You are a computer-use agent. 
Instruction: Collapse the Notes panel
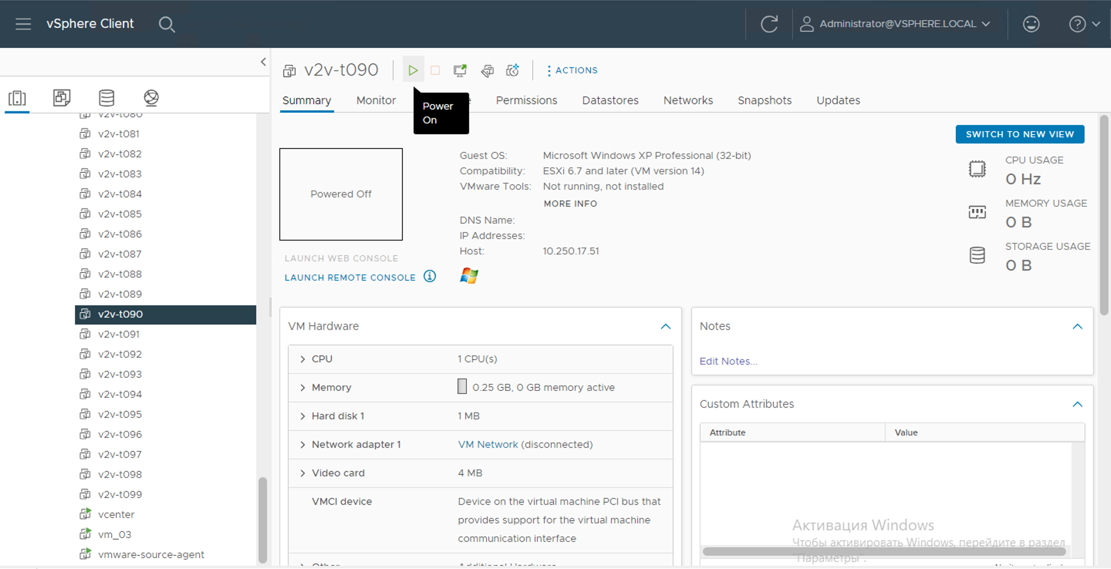tap(1077, 326)
